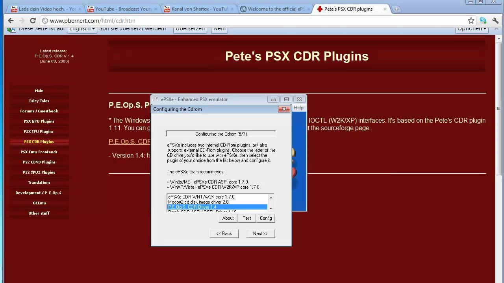Open 'Other stuff' sidebar link
Screen dimensions: 504x283
tap(39, 213)
